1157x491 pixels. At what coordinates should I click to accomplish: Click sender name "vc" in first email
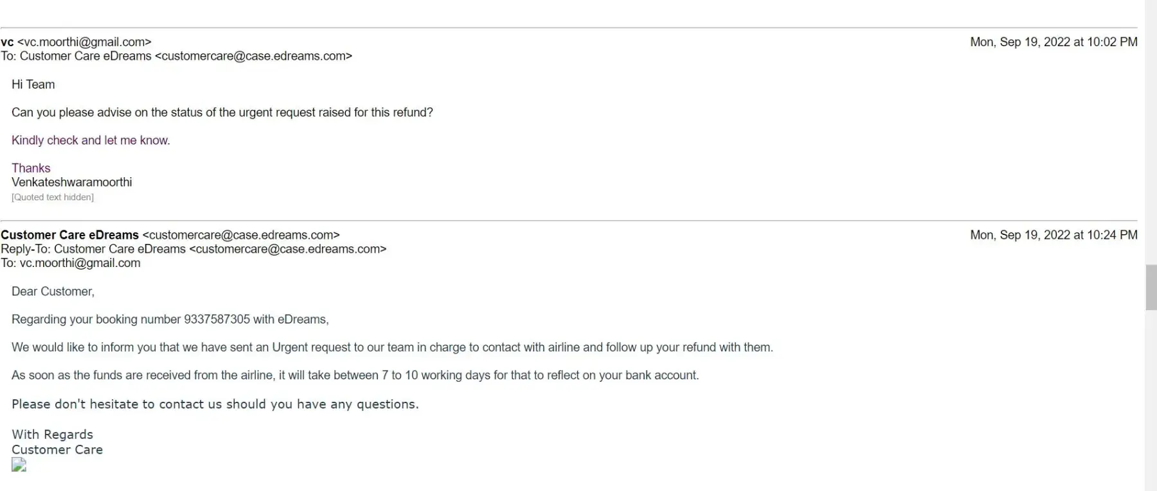[7, 42]
